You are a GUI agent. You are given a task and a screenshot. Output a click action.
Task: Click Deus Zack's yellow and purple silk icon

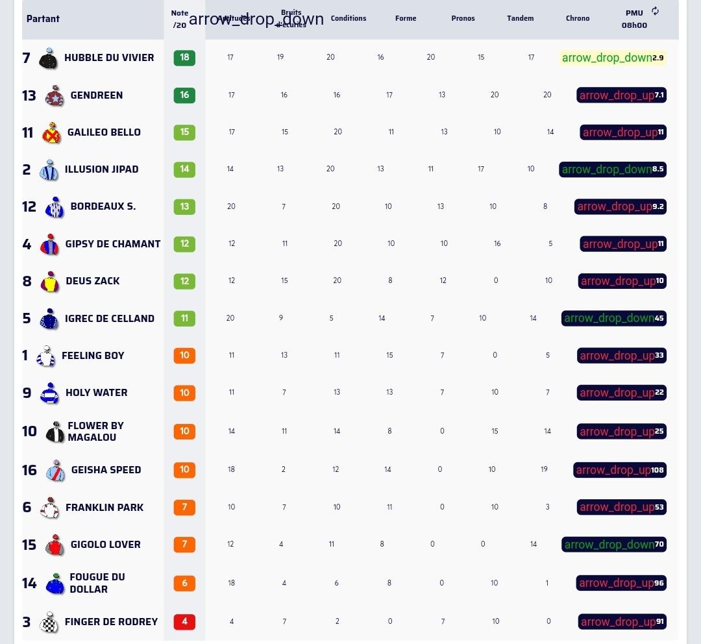[49, 282]
